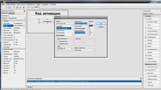This screenshot has width=161, height=90.
Task: Select the Form1 tab
Action: 36,7
